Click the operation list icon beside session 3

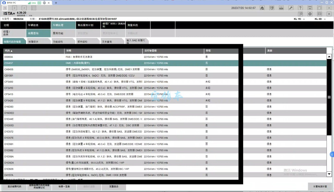click(34, 8)
